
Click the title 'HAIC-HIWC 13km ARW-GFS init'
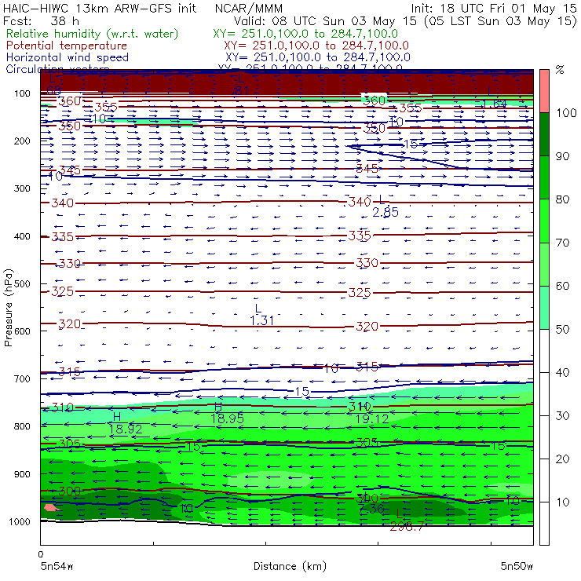[100, 8]
